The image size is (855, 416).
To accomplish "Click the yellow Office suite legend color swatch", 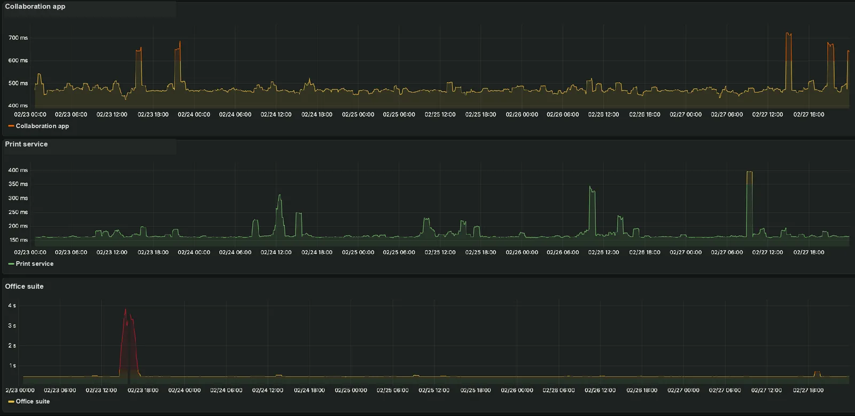I will click(11, 402).
